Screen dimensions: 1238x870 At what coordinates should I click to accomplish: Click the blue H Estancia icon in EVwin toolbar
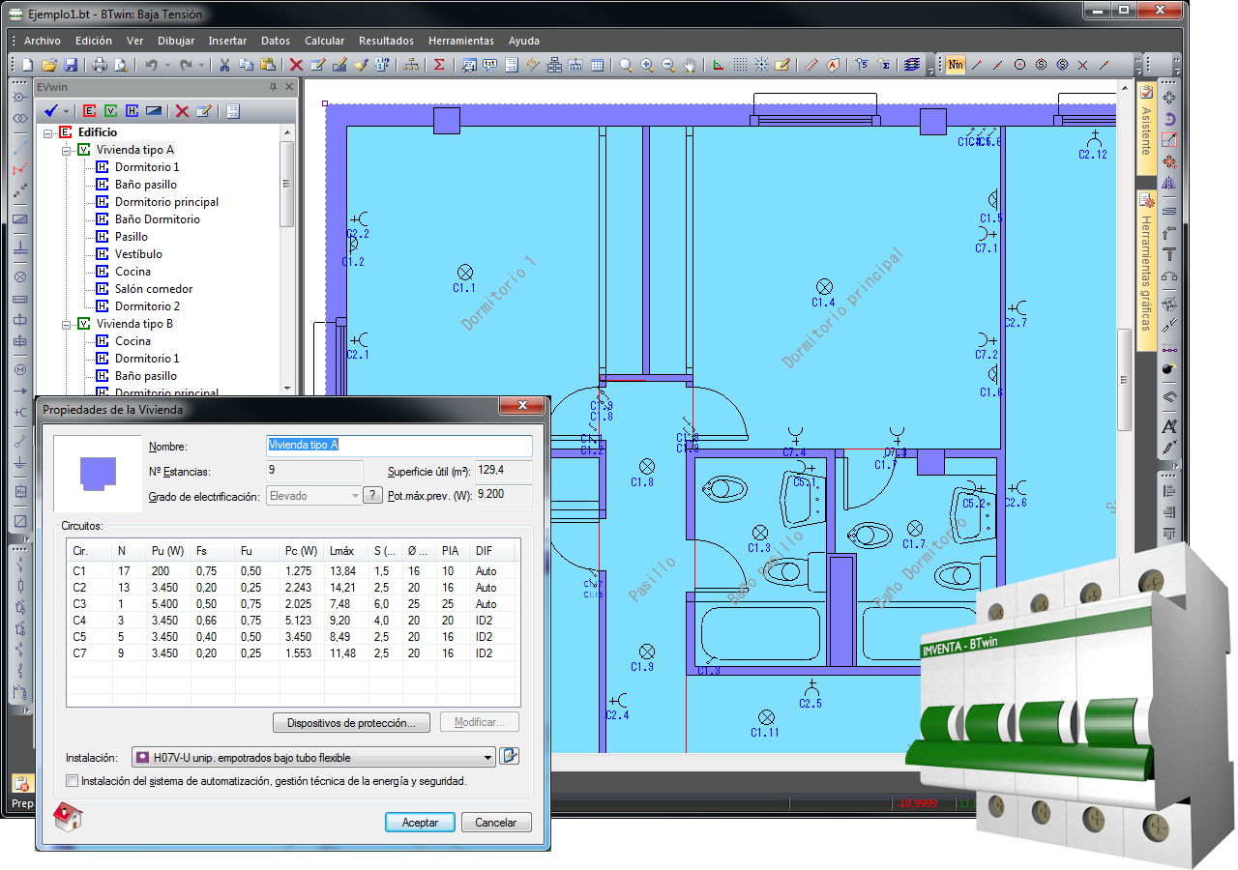[x=133, y=111]
